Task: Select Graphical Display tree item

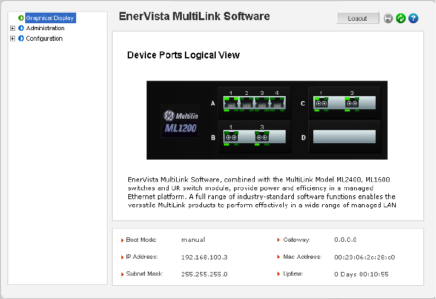Action: (50, 18)
